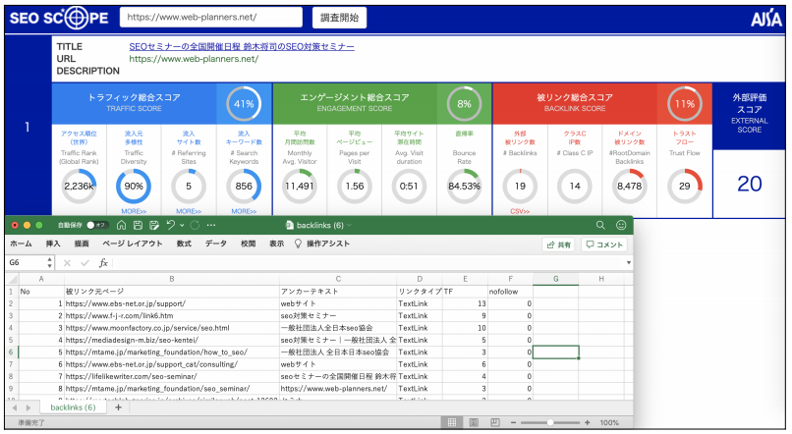This screenshot has width=792, height=434.
Task: Click the Save icon in Excel toolbar
Action: (x=138, y=225)
